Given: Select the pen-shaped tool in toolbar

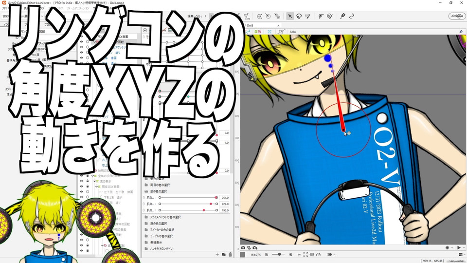Looking at the screenshot, I should [343, 16].
